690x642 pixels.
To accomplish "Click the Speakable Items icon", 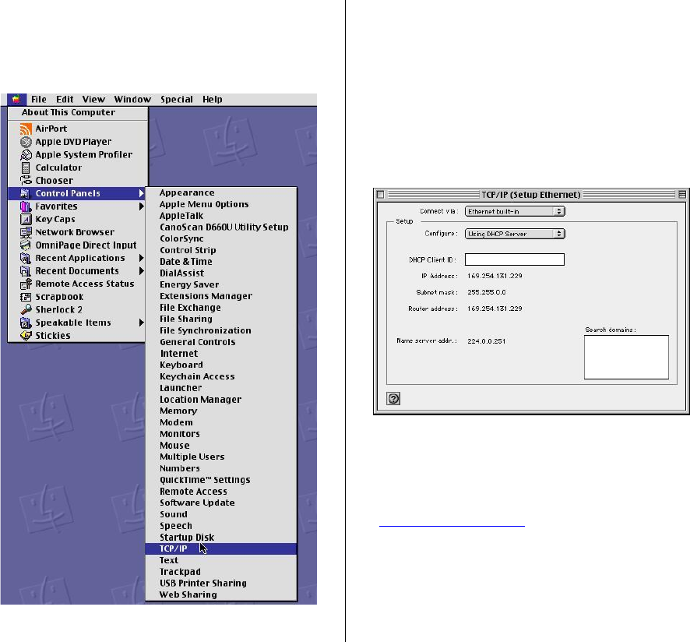I will tap(26, 323).
